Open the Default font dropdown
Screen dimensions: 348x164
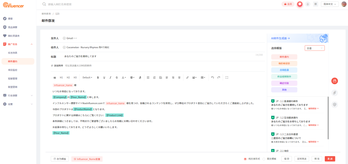[87, 77]
